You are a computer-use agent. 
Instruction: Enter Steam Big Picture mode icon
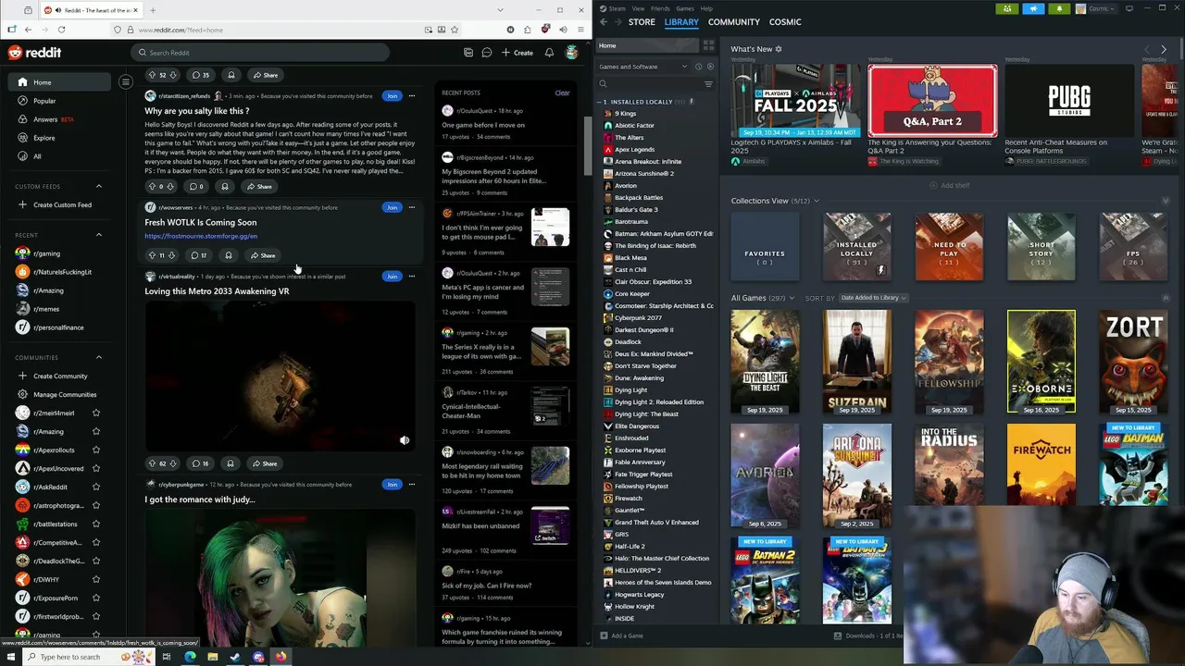[x=1129, y=8]
